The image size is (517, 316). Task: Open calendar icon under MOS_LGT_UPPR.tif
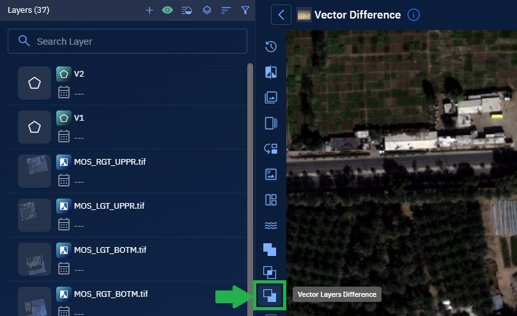64,225
